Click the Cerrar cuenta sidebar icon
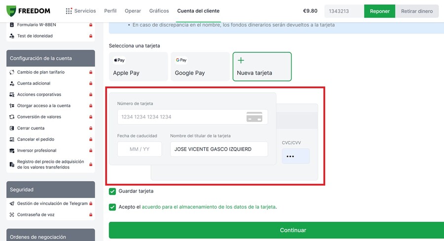 pyautogui.click(x=12, y=128)
